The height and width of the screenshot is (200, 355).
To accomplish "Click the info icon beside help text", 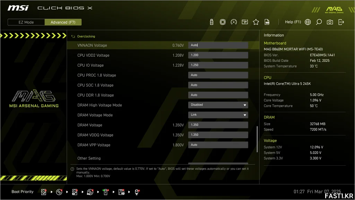I will click(x=72, y=169).
